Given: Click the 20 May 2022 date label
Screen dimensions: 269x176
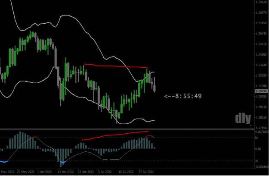Looking at the screenshot, I should click(x=26, y=172).
